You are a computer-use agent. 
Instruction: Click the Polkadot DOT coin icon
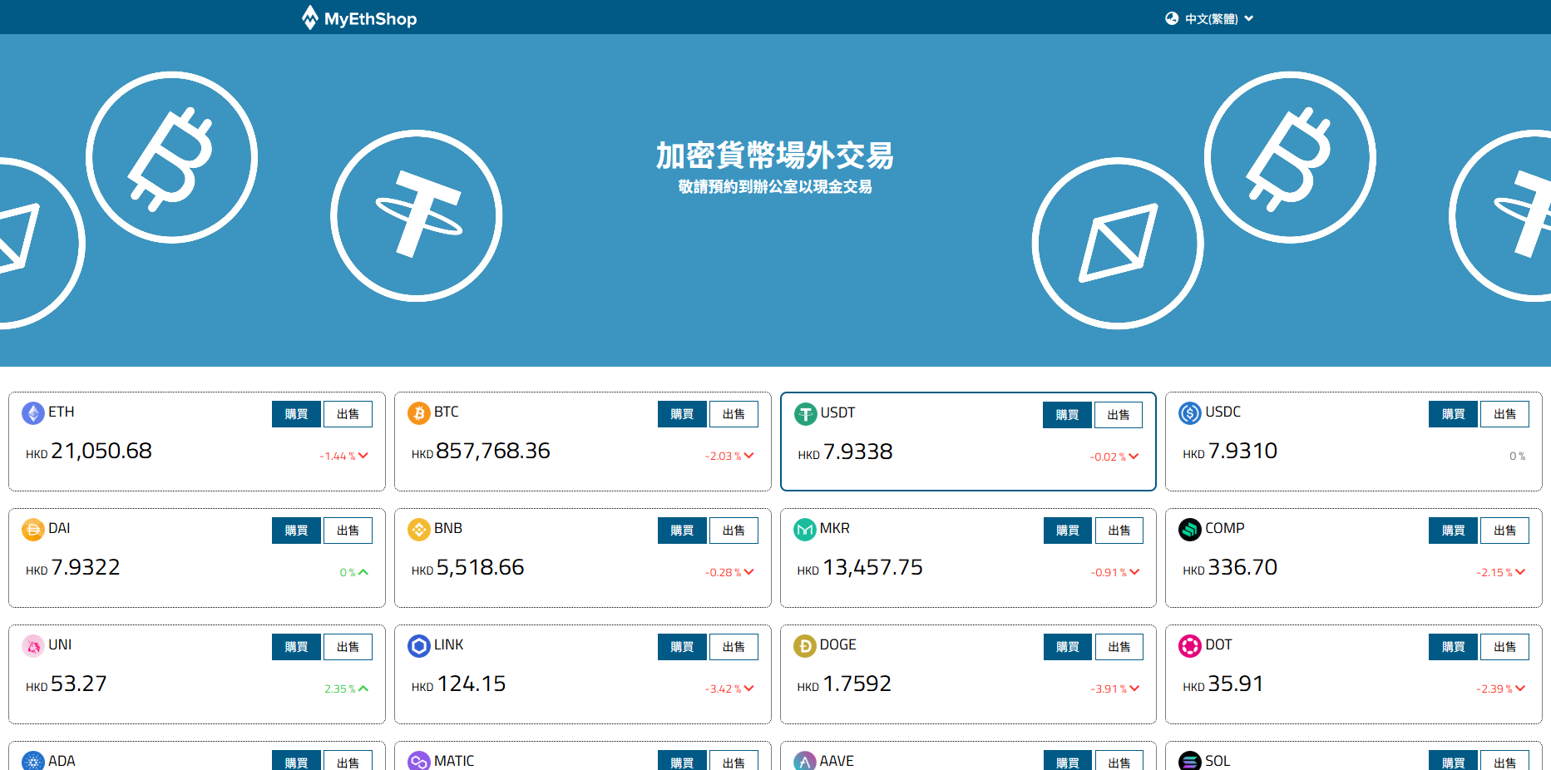[1190, 646]
